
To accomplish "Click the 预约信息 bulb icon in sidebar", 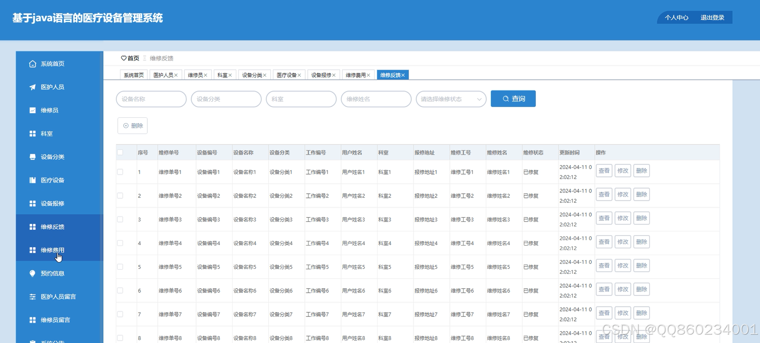I will (x=32, y=273).
